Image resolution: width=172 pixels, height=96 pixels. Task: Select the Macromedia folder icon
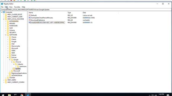(x=10, y=46)
